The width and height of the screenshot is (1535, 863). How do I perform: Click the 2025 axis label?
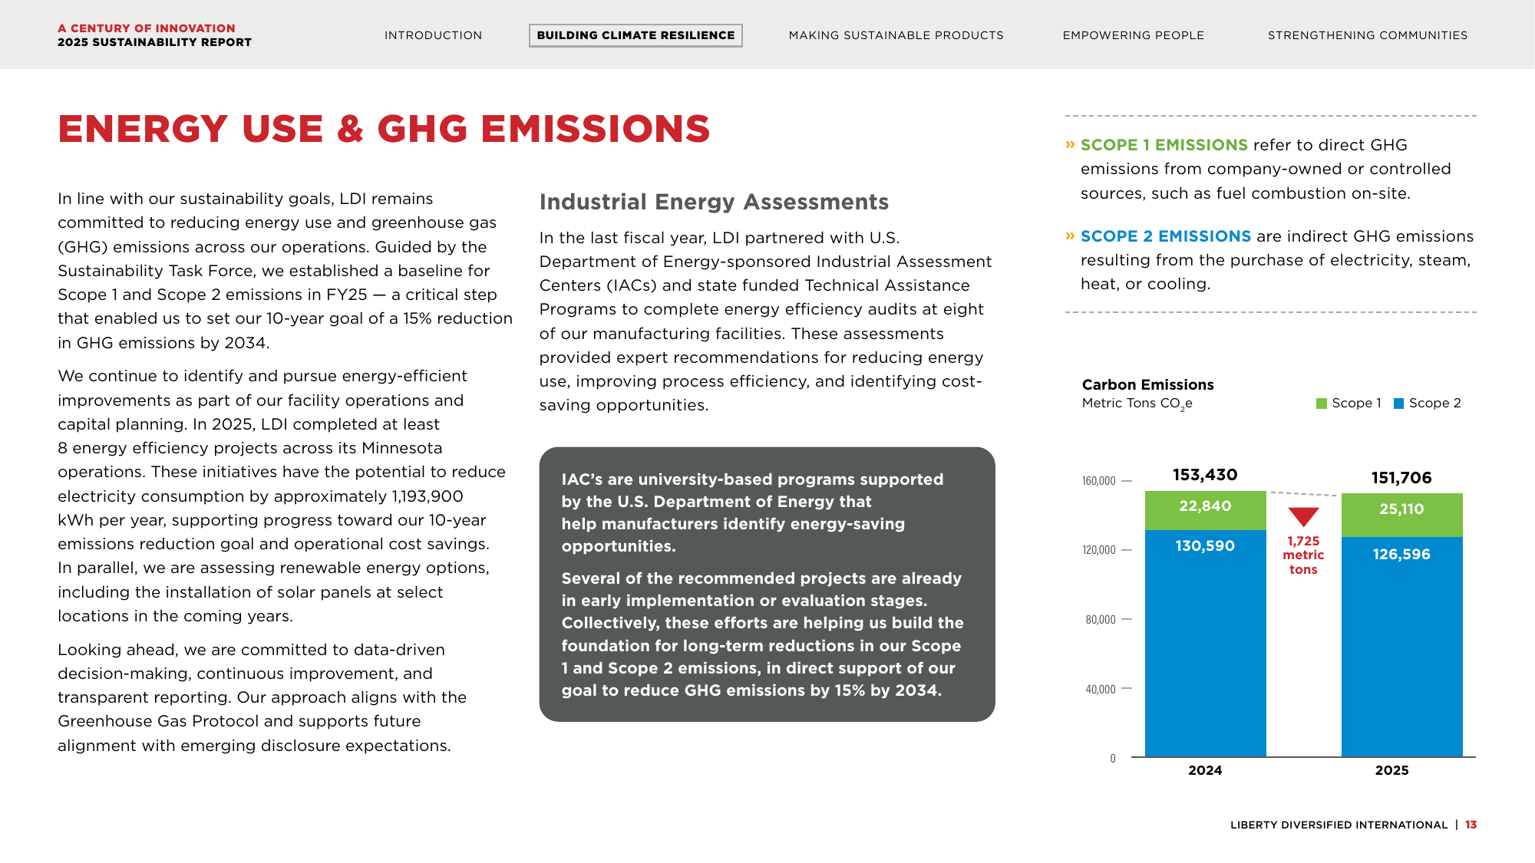(1391, 770)
